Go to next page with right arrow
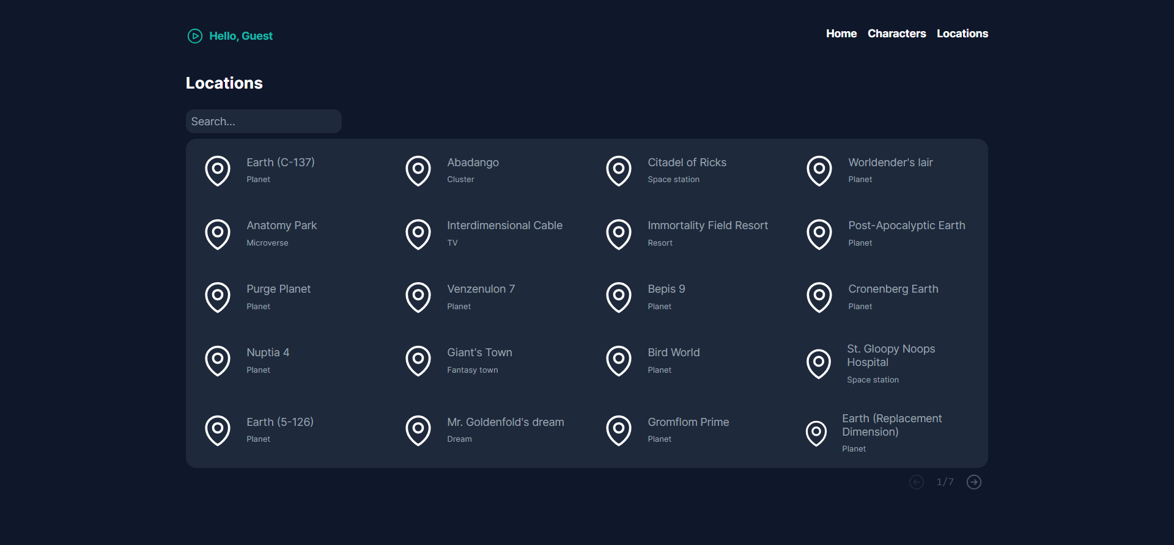The image size is (1174, 545). (x=974, y=482)
